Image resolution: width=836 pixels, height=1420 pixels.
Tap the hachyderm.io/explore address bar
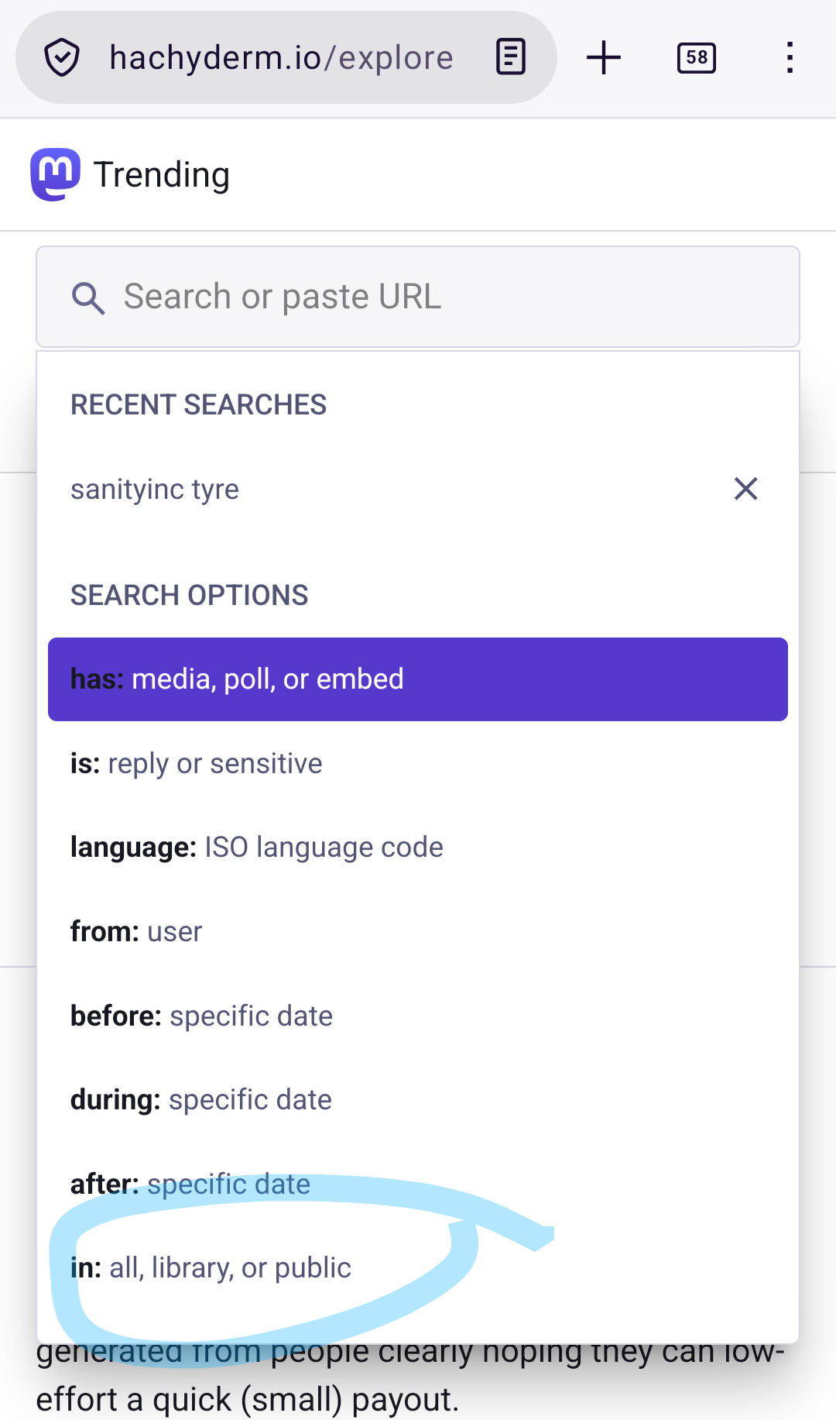tap(281, 58)
